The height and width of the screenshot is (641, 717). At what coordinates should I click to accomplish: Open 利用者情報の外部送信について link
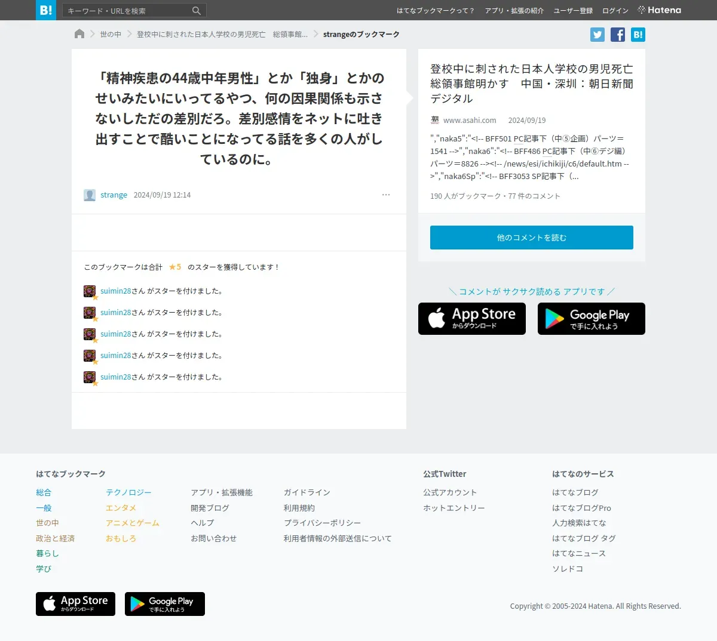pos(338,538)
